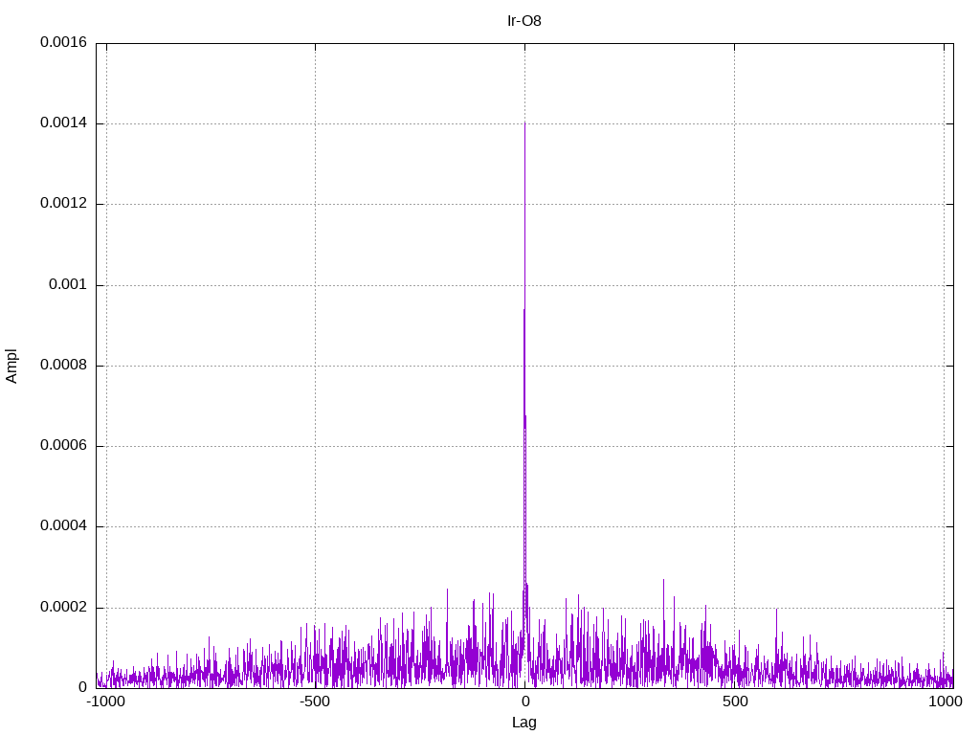Viewport: 980px width, 735px height.
Task: Click the 0.001 y-axis tick label
Action: click(x=68, y=285)
